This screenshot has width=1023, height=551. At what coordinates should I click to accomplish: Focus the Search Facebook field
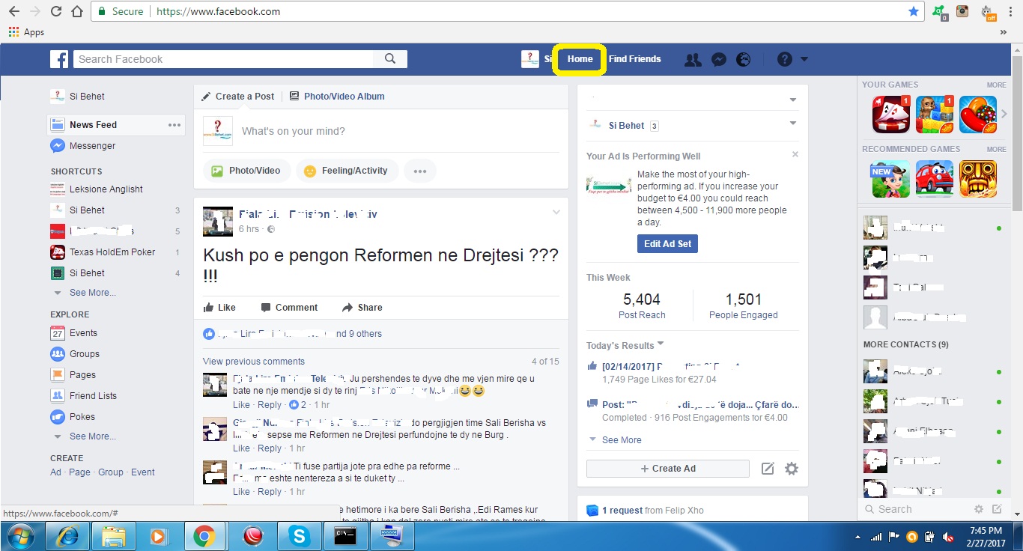pos(223,59)
